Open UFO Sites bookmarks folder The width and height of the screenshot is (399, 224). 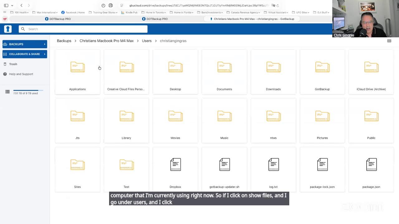[x=301, y=12]
